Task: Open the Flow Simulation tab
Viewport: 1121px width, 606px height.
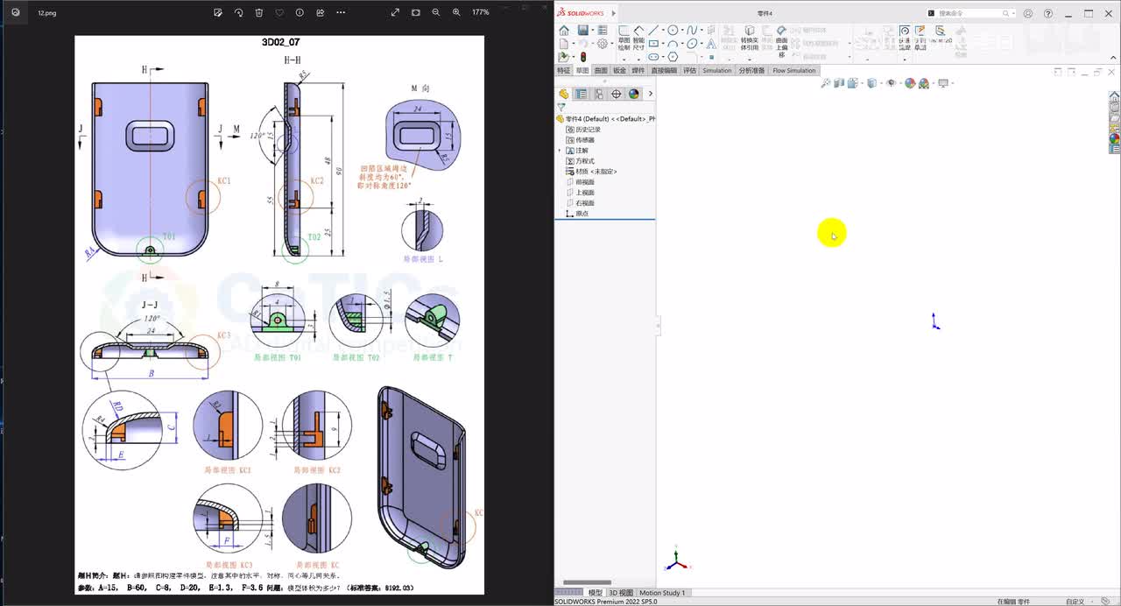Action: [x=794, y=70]
